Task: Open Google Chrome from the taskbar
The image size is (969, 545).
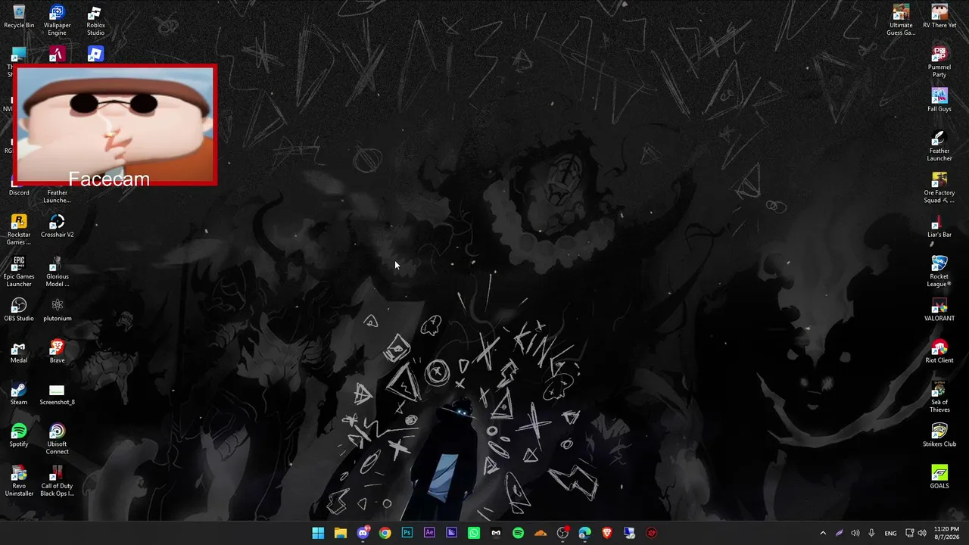Action: [x=385, y=533]
